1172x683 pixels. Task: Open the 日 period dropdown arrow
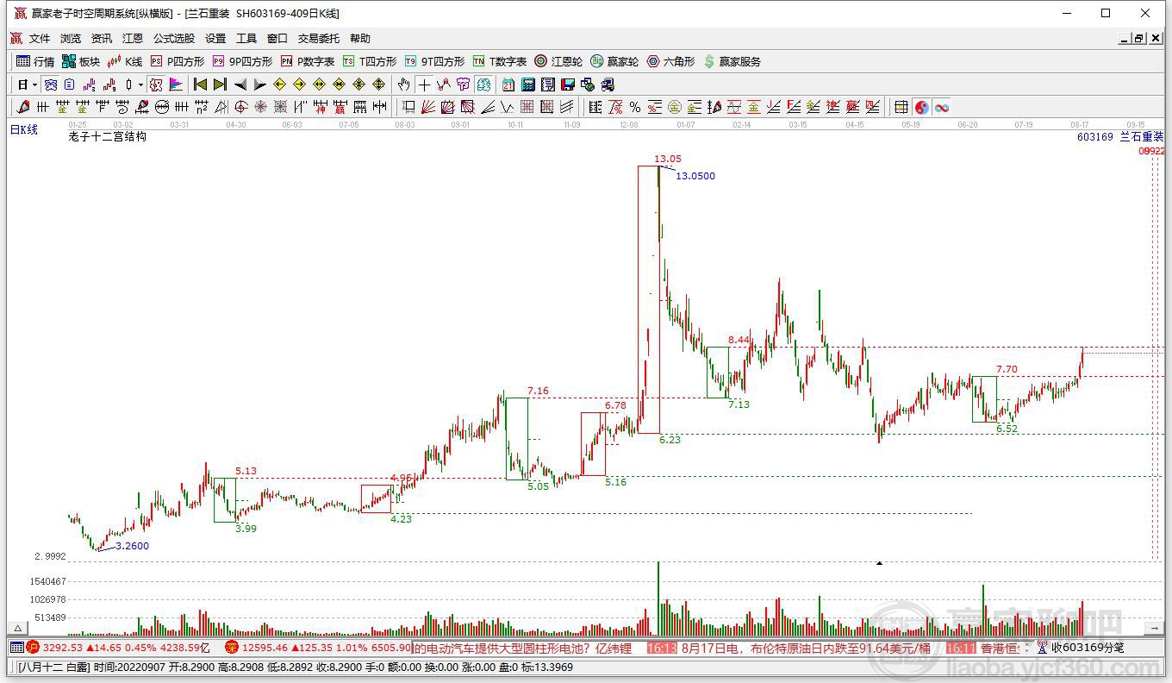coord(34,85)
